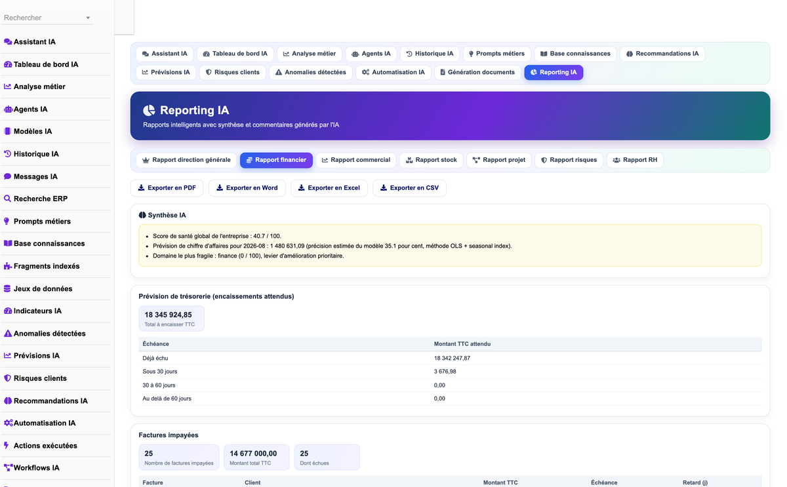Open the Historique IA top tab
This screenshot has height=487, width=787.
pyautogui.click(x=430, y=54)
